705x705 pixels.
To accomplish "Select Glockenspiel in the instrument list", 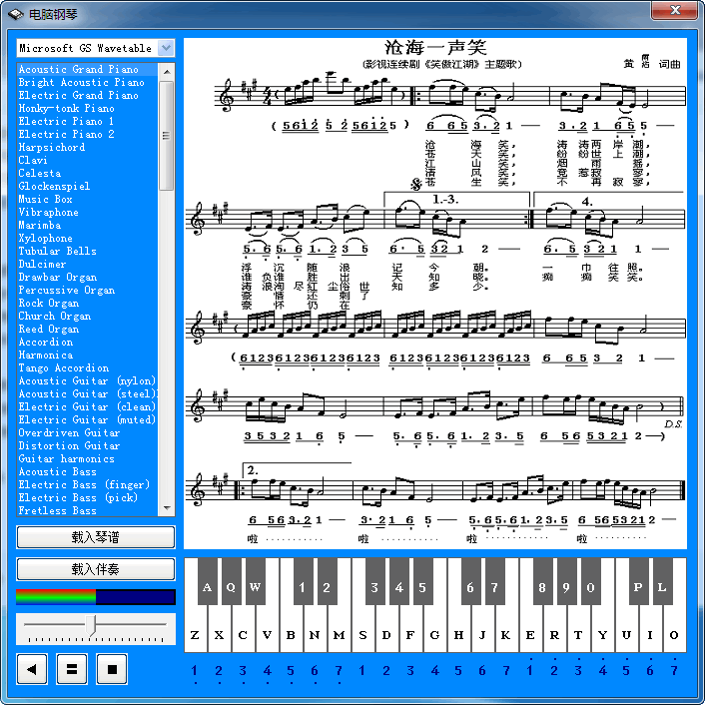I will coord(88,186).
